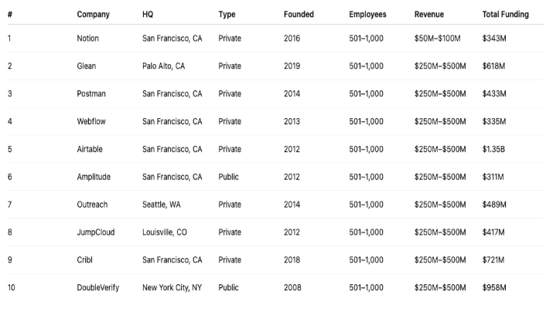Open the Glean company entry
546x309 pixels.
[87, 66]
